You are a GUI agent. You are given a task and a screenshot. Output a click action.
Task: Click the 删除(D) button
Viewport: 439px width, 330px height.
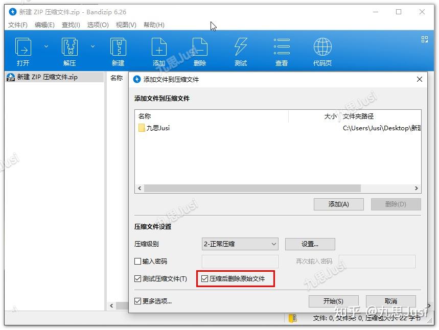[x=396, y=204]
